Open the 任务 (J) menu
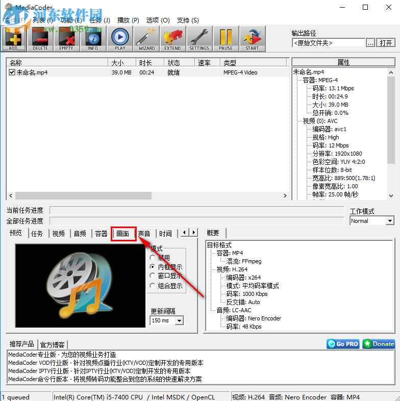 [x=99, y=20]
